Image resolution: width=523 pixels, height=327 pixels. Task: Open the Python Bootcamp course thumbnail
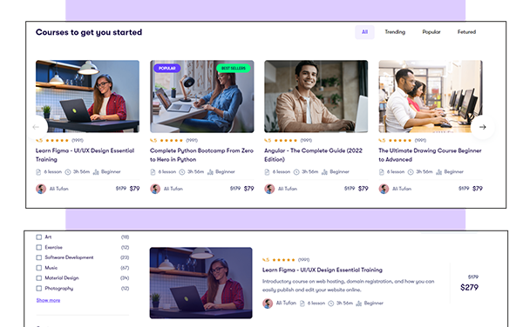point(202,97)
